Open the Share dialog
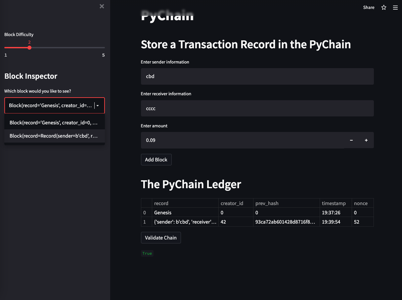The image size is (402, 300). [369, 7]
